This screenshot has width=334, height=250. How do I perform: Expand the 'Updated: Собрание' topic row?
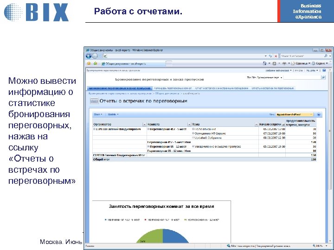(x=193, y=138)
